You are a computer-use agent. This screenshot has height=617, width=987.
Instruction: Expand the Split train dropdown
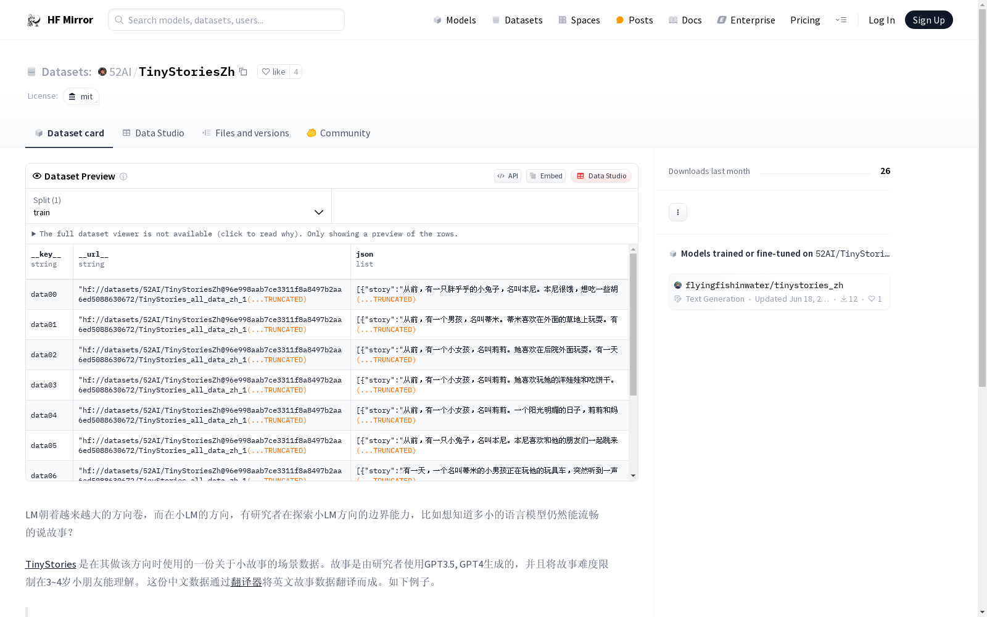(x=178, y=206)
